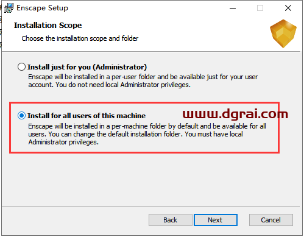The width and height of the screenshot is (304, 237).
Task: Click the per-user folder description text
Action: tap(143, 81)
